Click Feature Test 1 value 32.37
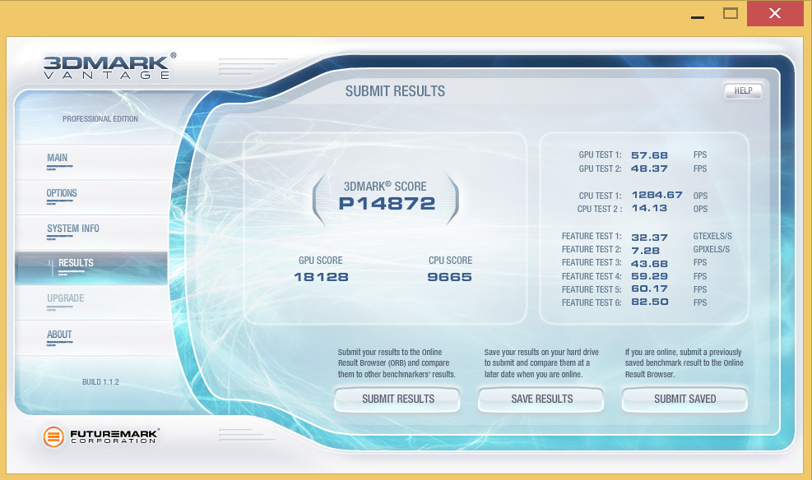The image size is (812, 480). (x=649, y=238)
